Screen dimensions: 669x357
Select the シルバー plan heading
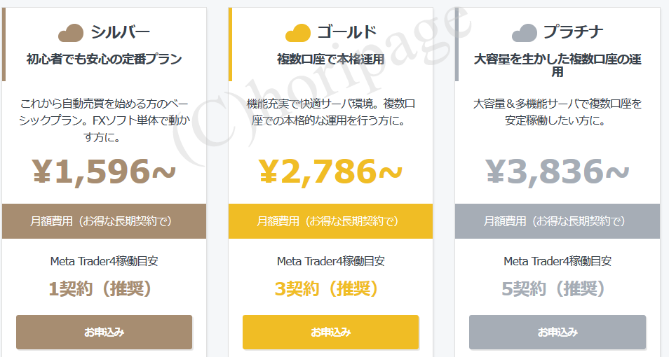pos(121,32)
